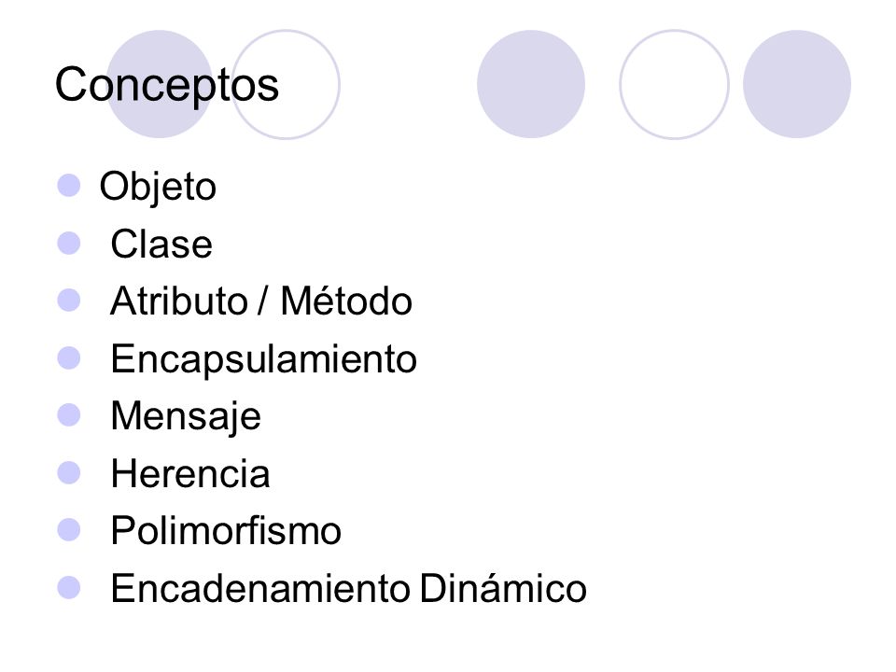Select the Clase bullet text
The image size is (896, 672).
161,244
